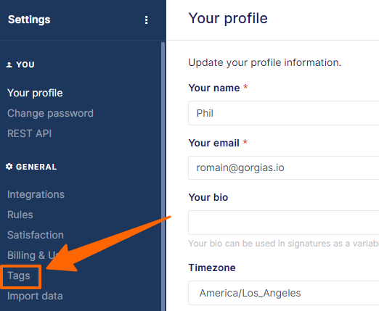Open Satisfaction settings
Image resolution: width=379 pixels, height=311 pixels.
pyautogui.click(x=36, y=235)
